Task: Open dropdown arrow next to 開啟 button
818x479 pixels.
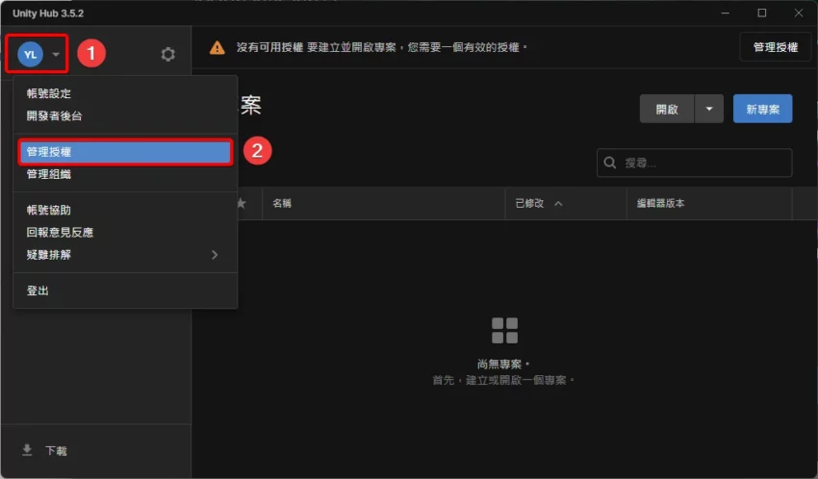Action: click(708, 109)
